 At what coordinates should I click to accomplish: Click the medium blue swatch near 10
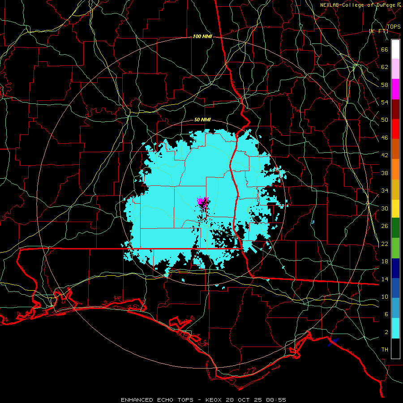(x=395, y=288)
